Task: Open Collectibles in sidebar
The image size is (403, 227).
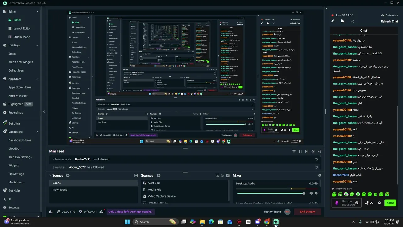Action: point(16,71)
